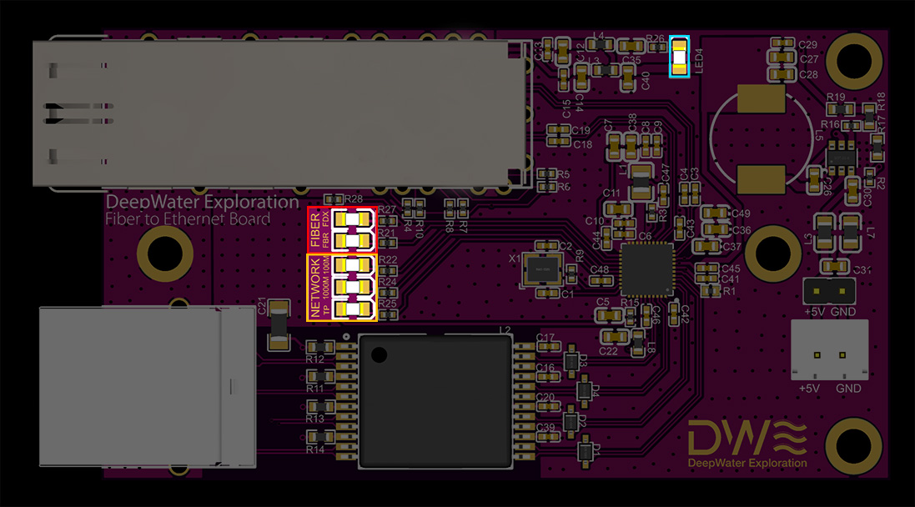Viewport: 915px width, 507px height.
Task: Click the RJ45 Ethernet jack
Action: [x=147, y=387]
